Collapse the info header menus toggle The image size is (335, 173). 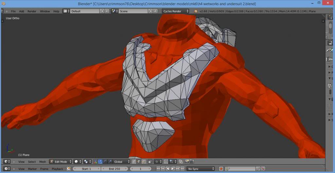coord(7,11)
